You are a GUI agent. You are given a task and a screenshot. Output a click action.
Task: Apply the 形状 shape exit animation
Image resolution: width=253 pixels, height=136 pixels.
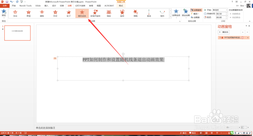pyautogui.click(x=55, y=13)
